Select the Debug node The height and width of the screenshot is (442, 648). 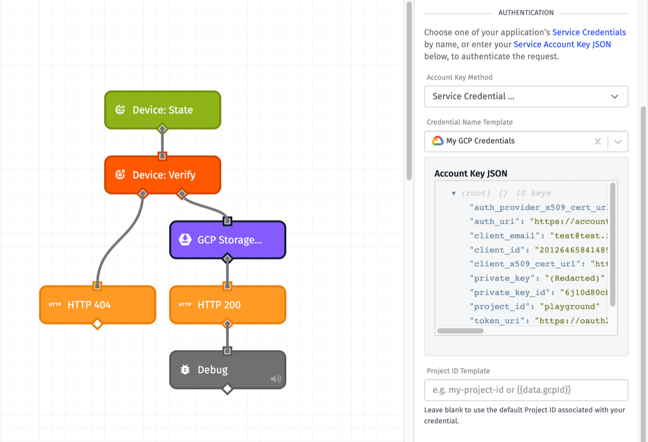click(227, 370)
